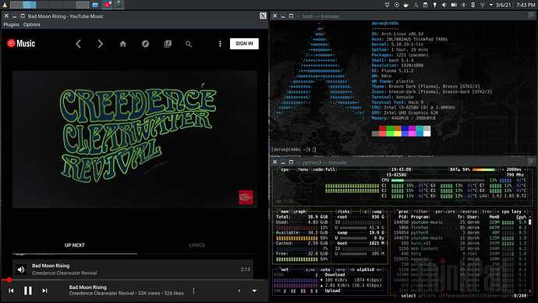Click the Creedence Clearwater Revival album art

click(x=135, y=140)
